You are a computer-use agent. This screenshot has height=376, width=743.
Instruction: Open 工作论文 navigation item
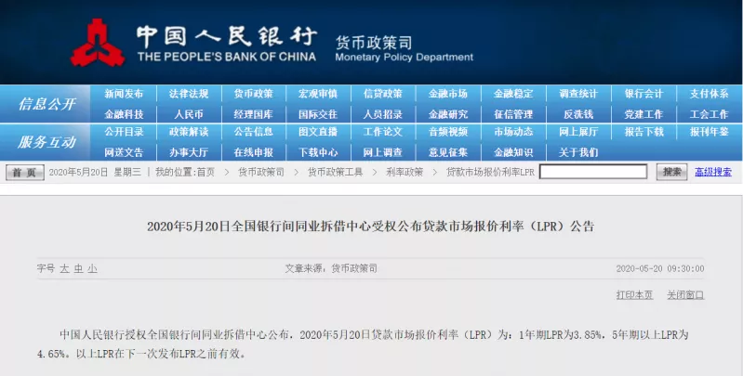383,132
